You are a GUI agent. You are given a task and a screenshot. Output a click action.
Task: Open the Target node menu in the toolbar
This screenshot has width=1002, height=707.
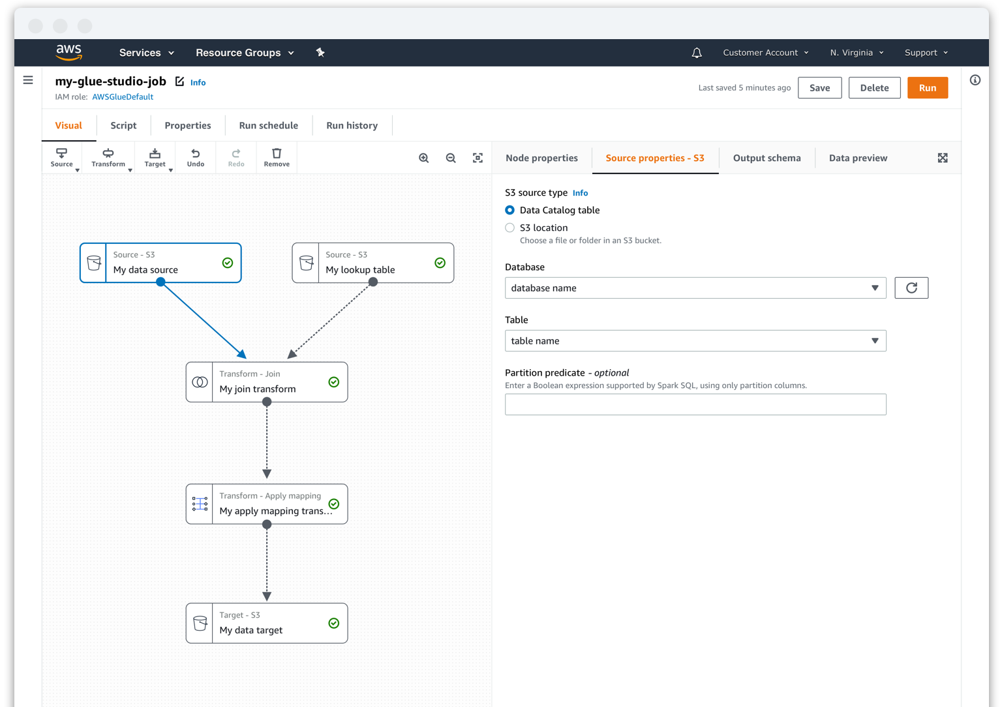click(155, 158)
